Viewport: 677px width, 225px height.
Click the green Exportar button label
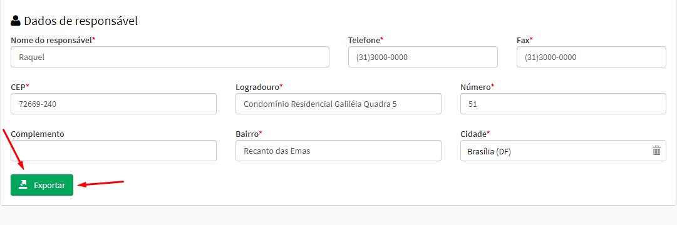pyautogui.click(x=49, y=186)
